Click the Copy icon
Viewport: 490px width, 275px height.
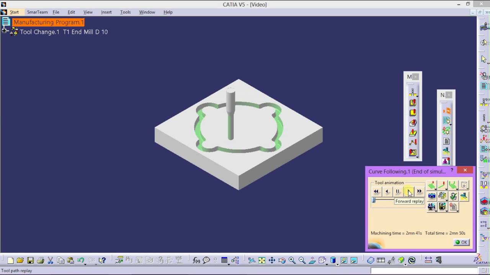click(60, 260)
